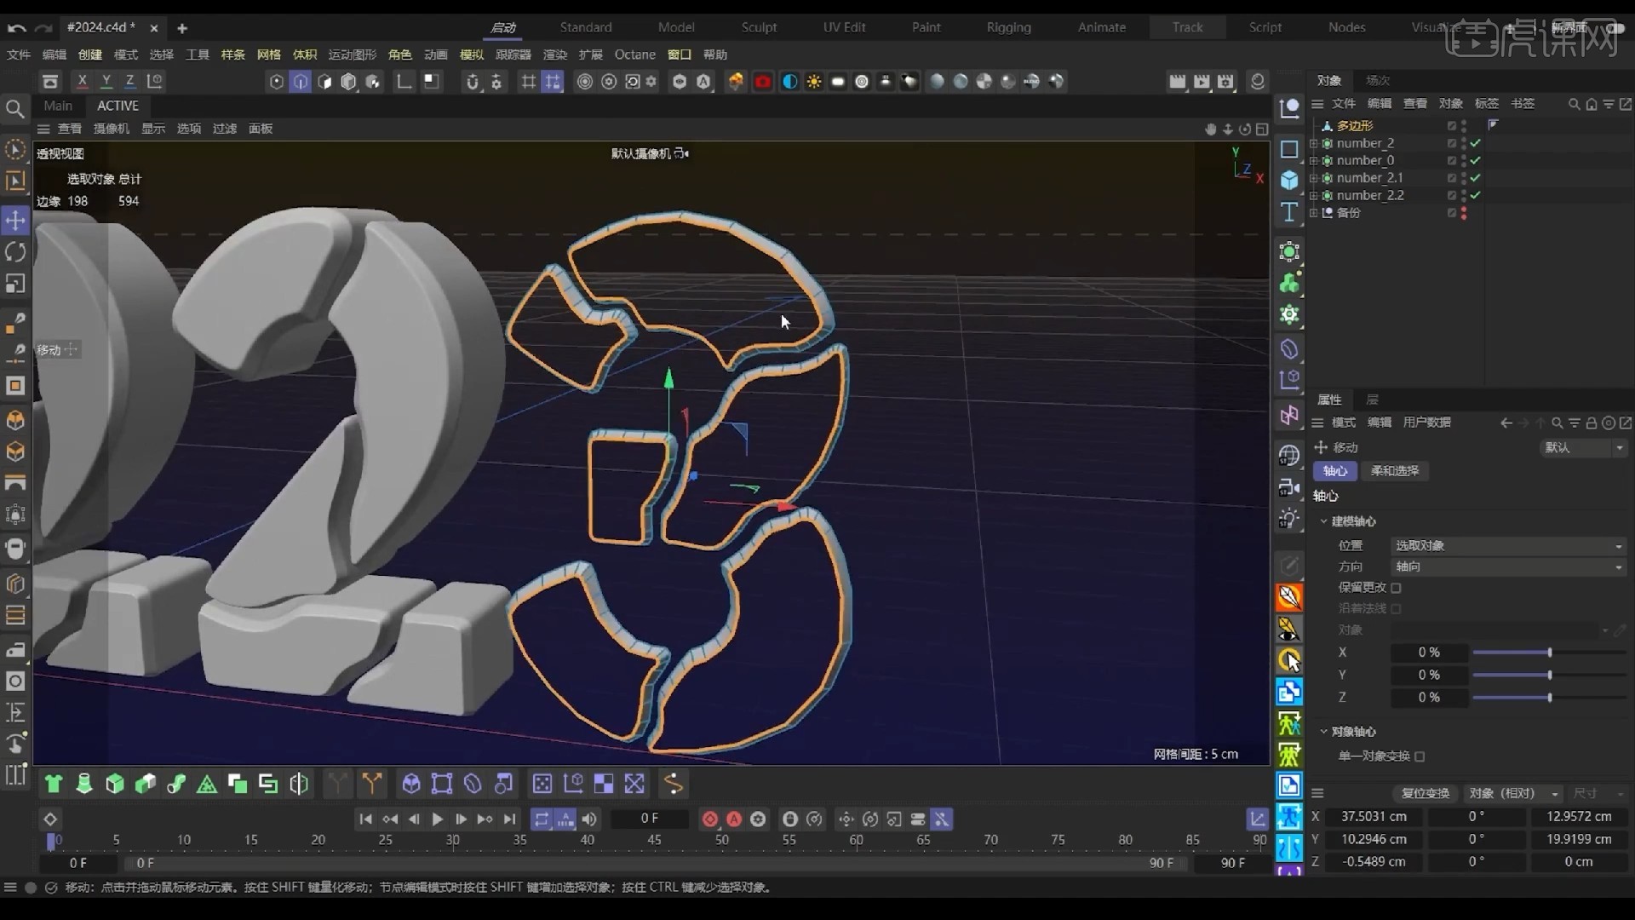Toggle timeline sound speaker icon

pos(589,819)
